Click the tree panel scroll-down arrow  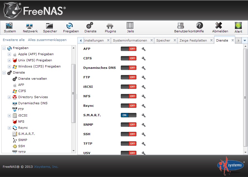[x=74, y=151]
